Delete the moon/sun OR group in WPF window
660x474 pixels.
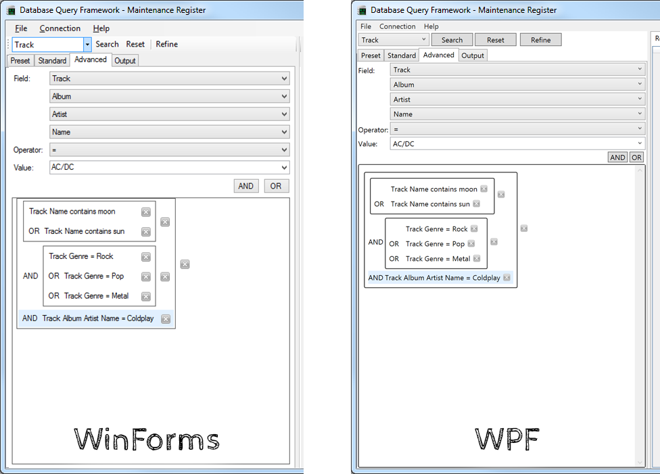501,195
